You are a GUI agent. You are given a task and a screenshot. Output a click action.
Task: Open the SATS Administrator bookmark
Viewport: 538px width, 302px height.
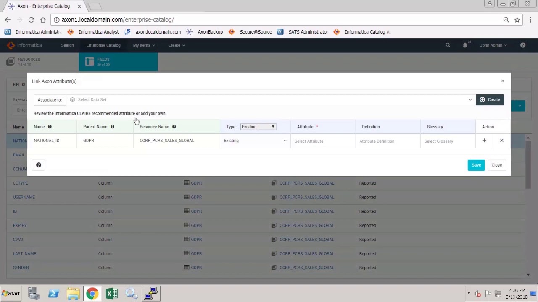(x=303, y=32)
